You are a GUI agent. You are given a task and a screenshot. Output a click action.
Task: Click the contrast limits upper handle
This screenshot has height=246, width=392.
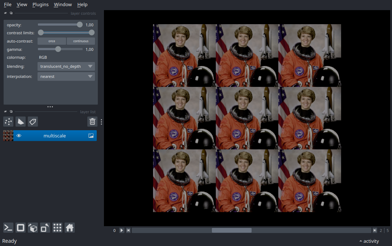click(92, 32)
